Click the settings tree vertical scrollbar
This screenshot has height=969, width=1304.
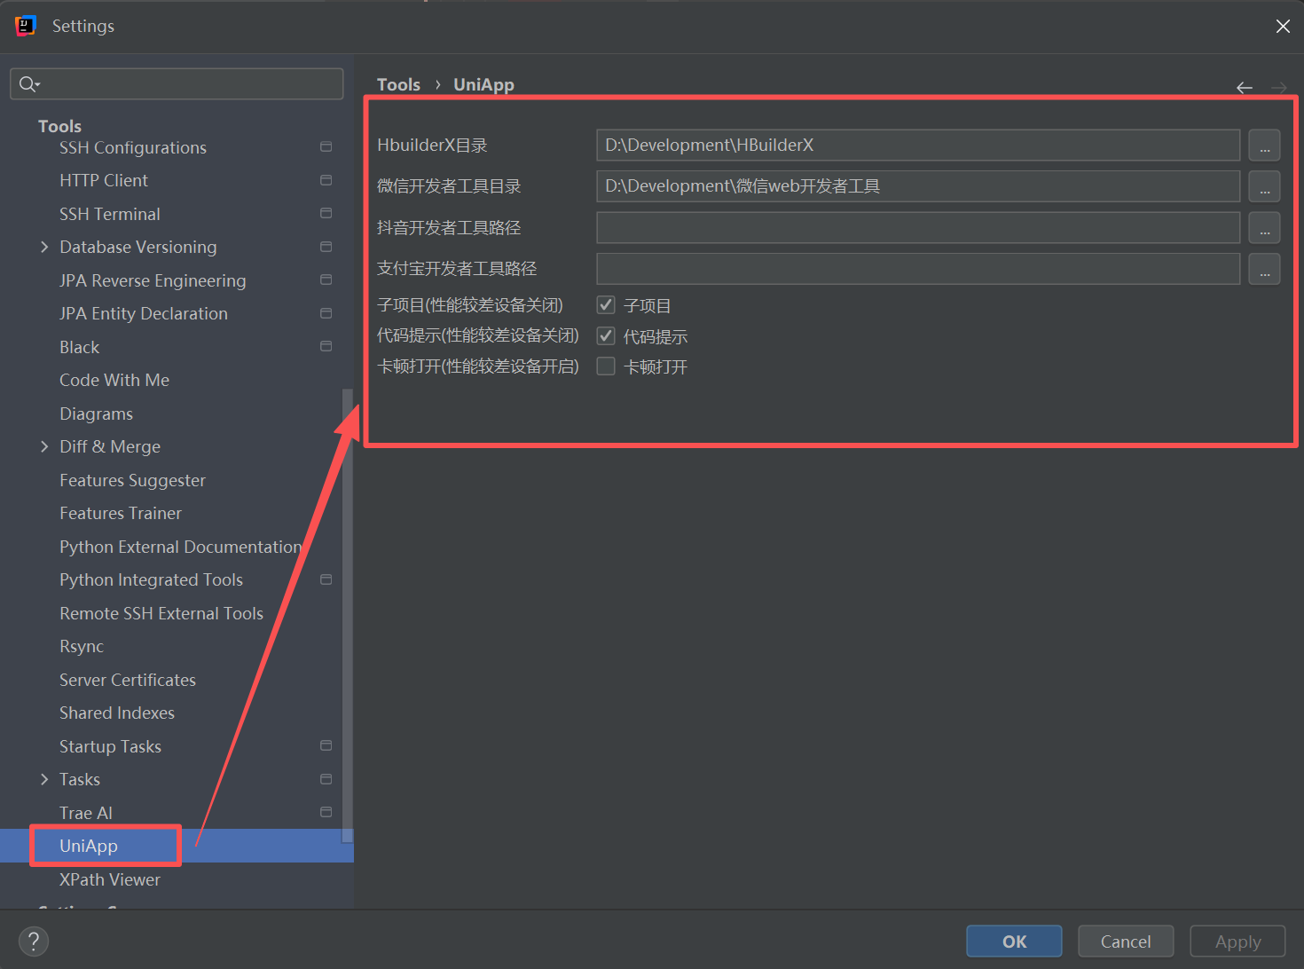point(348,615)
